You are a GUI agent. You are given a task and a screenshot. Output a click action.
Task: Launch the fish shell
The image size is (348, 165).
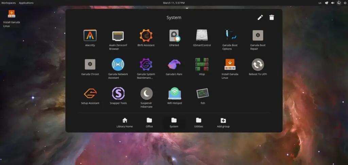[x=203, y=93]
